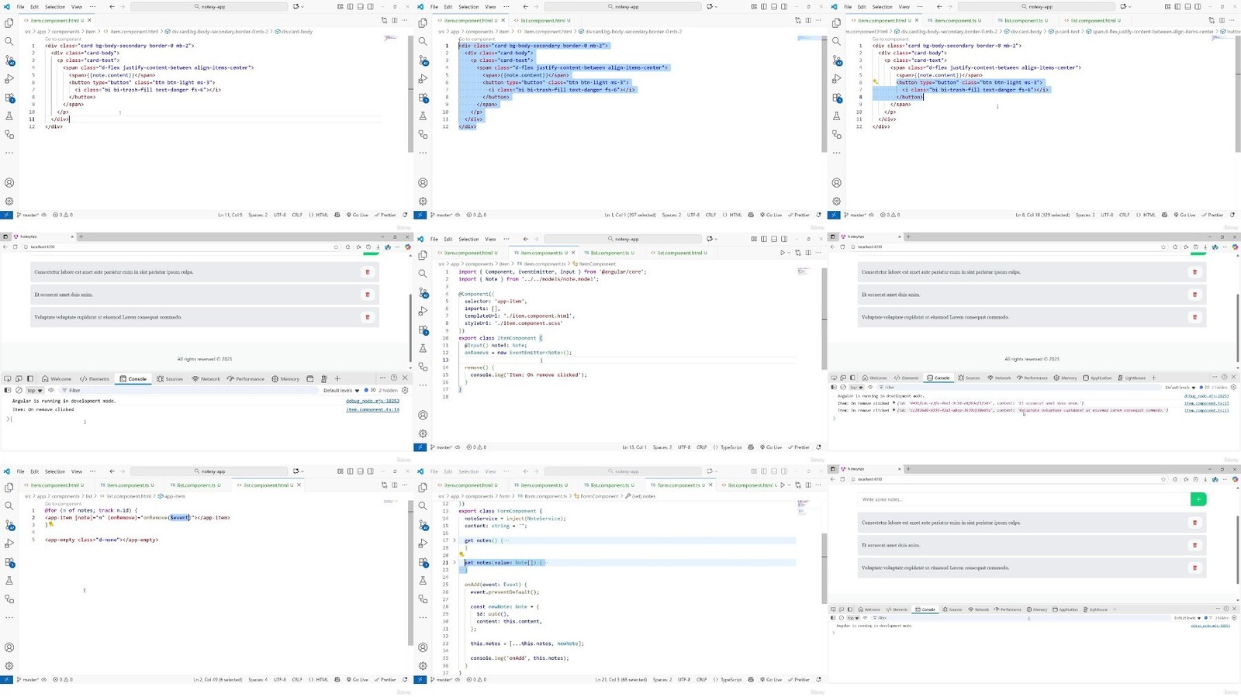Open Extensions view in form.component.ts editor window
This screenshot has width=1241, height=697.
(423, 562)
